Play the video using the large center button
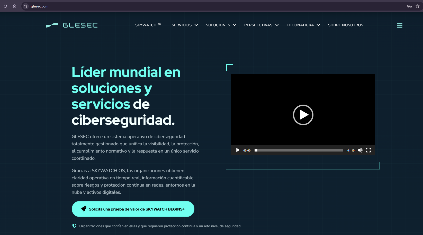This screenshot has height=235, width=423. pyautogui.click(x=303, y=115)
